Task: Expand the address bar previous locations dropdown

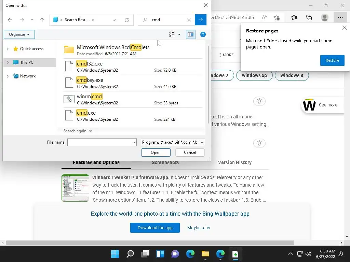Action: 114,20
